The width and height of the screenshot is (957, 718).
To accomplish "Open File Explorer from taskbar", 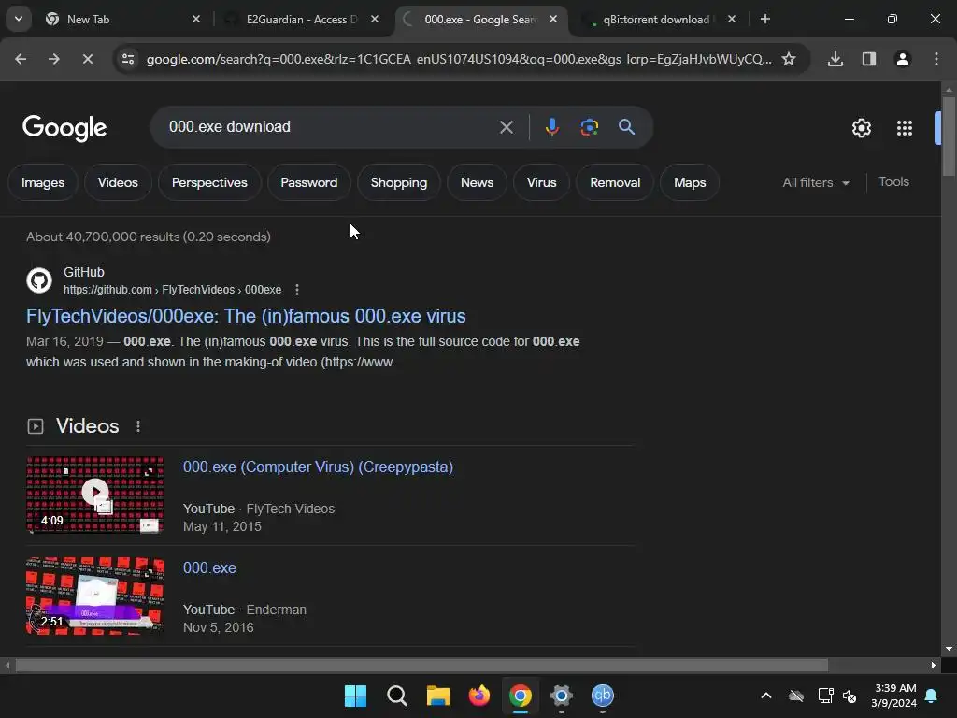I will pos(437,696).
